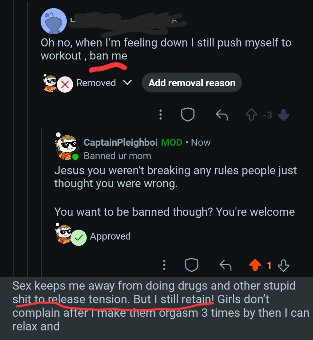Tap the green Approved checkmark icon

(79, 238)
